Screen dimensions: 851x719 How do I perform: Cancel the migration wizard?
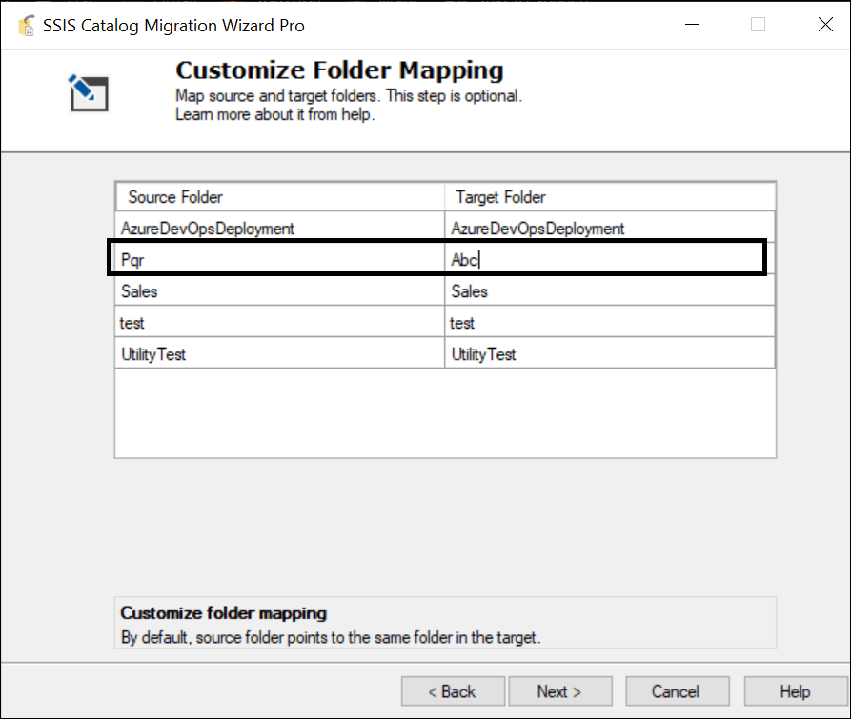pyautogui.click(x=677, y=691)
